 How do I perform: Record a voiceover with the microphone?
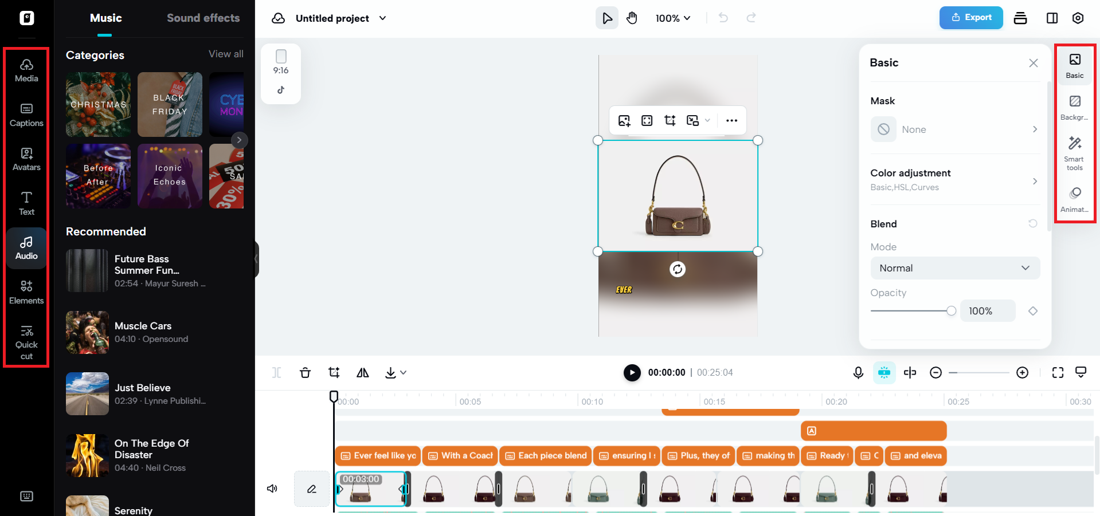pyautogui.click(x=858, y=373)
